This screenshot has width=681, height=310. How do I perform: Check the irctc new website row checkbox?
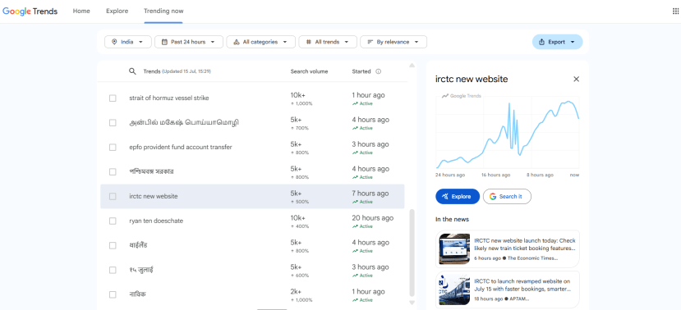[x=113, y=196]
